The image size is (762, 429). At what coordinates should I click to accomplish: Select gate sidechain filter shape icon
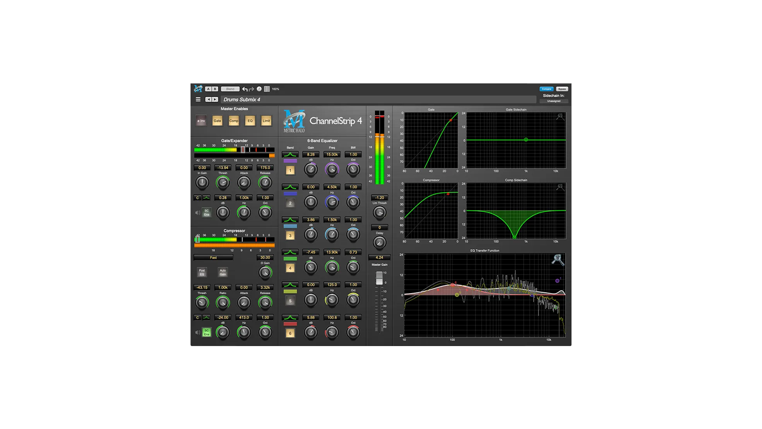tap(207, 198)
